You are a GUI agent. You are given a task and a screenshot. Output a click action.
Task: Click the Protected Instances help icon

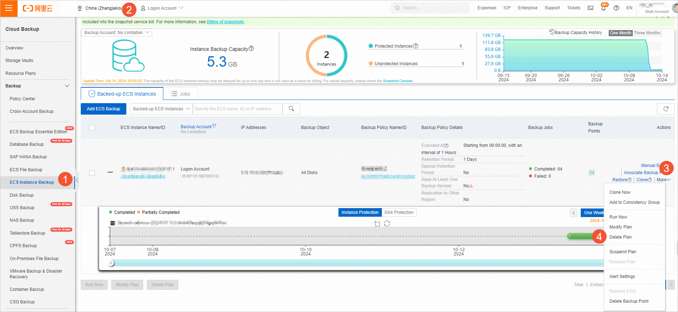(416, 46)
